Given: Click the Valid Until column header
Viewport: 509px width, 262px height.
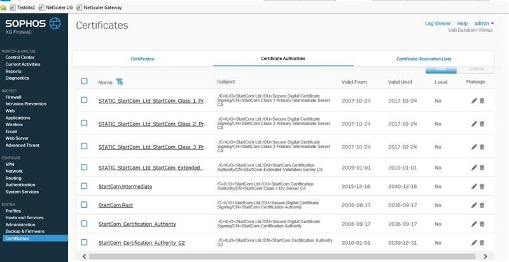Looking at the screenshot, I should click(x=400, y=82).
